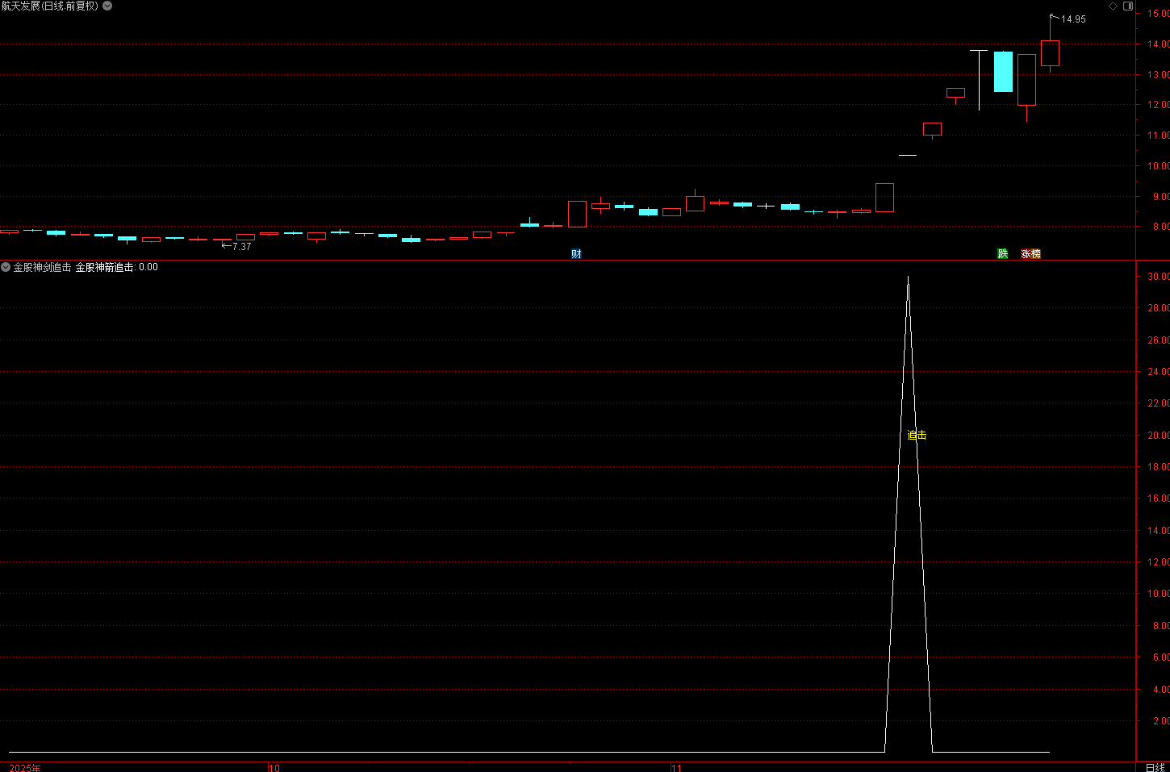Click the 金股神剑追击 indicator name

pyautogui.click(x=42, y=267)
